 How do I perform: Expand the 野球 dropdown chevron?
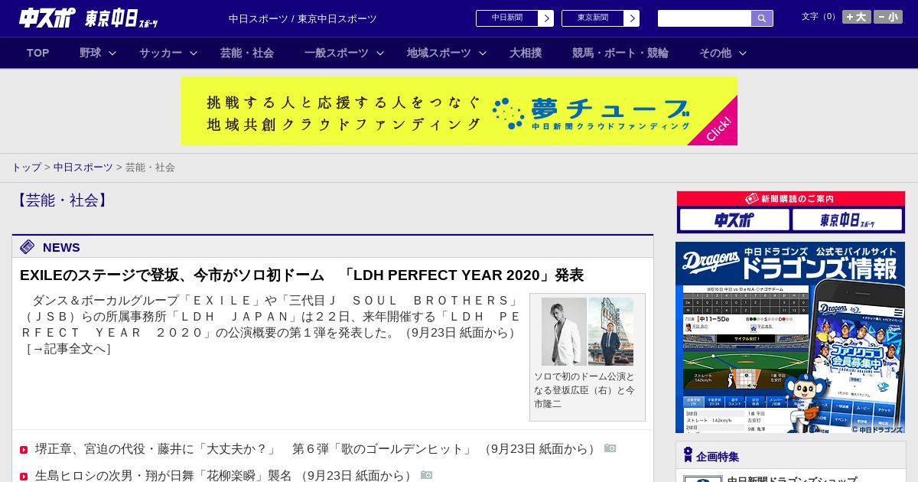[x=112, y=53]
